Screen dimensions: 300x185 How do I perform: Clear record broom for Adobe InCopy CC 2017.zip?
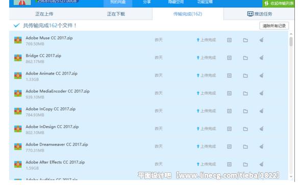click(261, 111)
